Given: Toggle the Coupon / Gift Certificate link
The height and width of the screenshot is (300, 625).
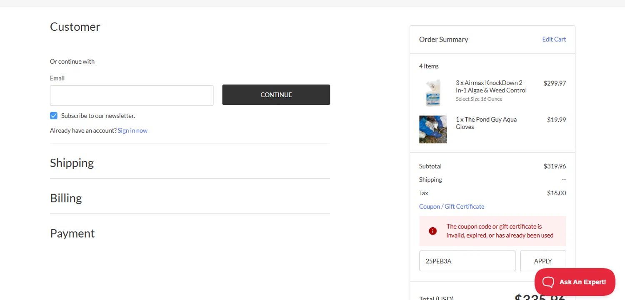Looking at the screenshot, I should tap(452, 207).
